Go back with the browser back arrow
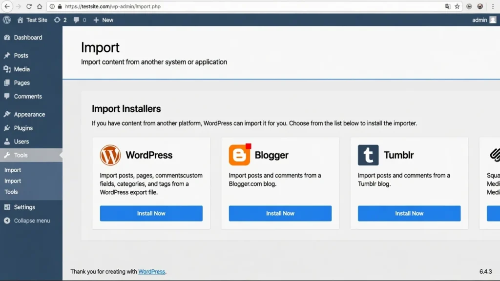 (x=7, y=6)
